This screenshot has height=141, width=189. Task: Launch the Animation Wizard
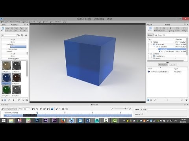click(9, 109)
